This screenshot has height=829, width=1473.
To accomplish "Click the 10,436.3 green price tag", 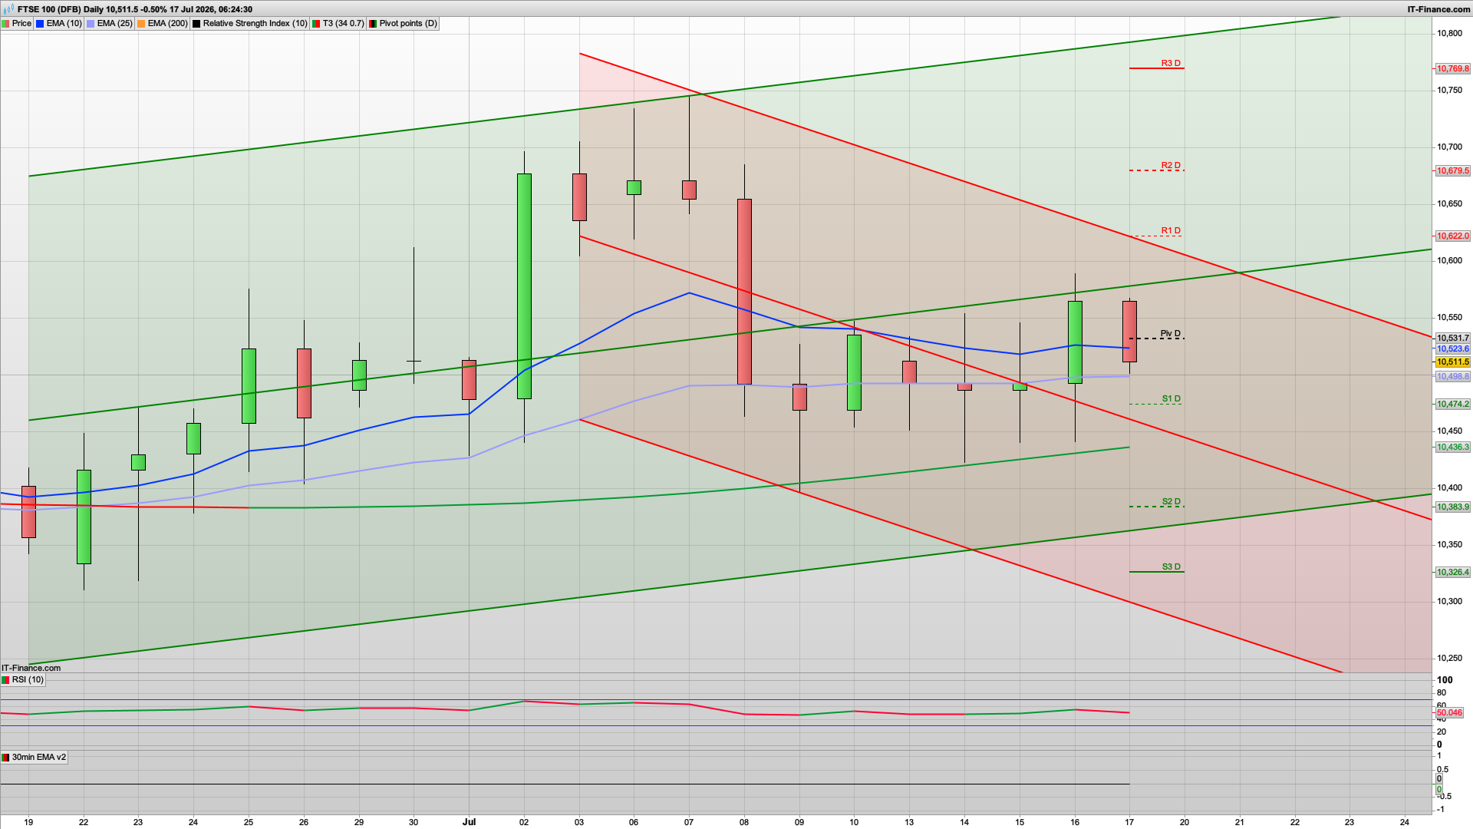I will tap(1453, 448).
